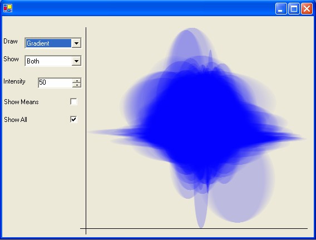Click the application icon in title bar
Image resolution: width=316 pixels, height=240 pixels.
pyautogui.click(x=8, y=8)
